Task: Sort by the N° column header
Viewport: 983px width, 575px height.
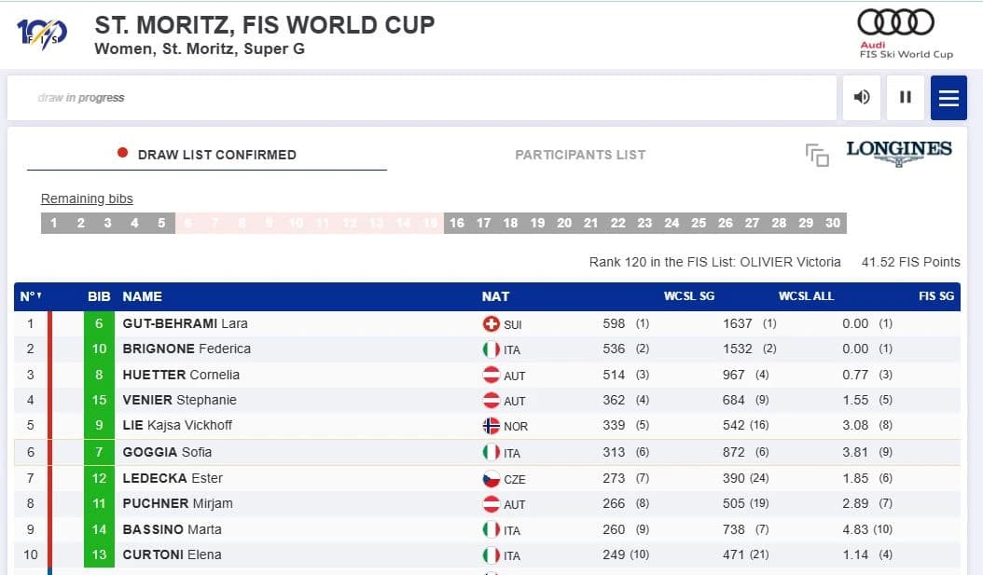Action: coord(30,296)
